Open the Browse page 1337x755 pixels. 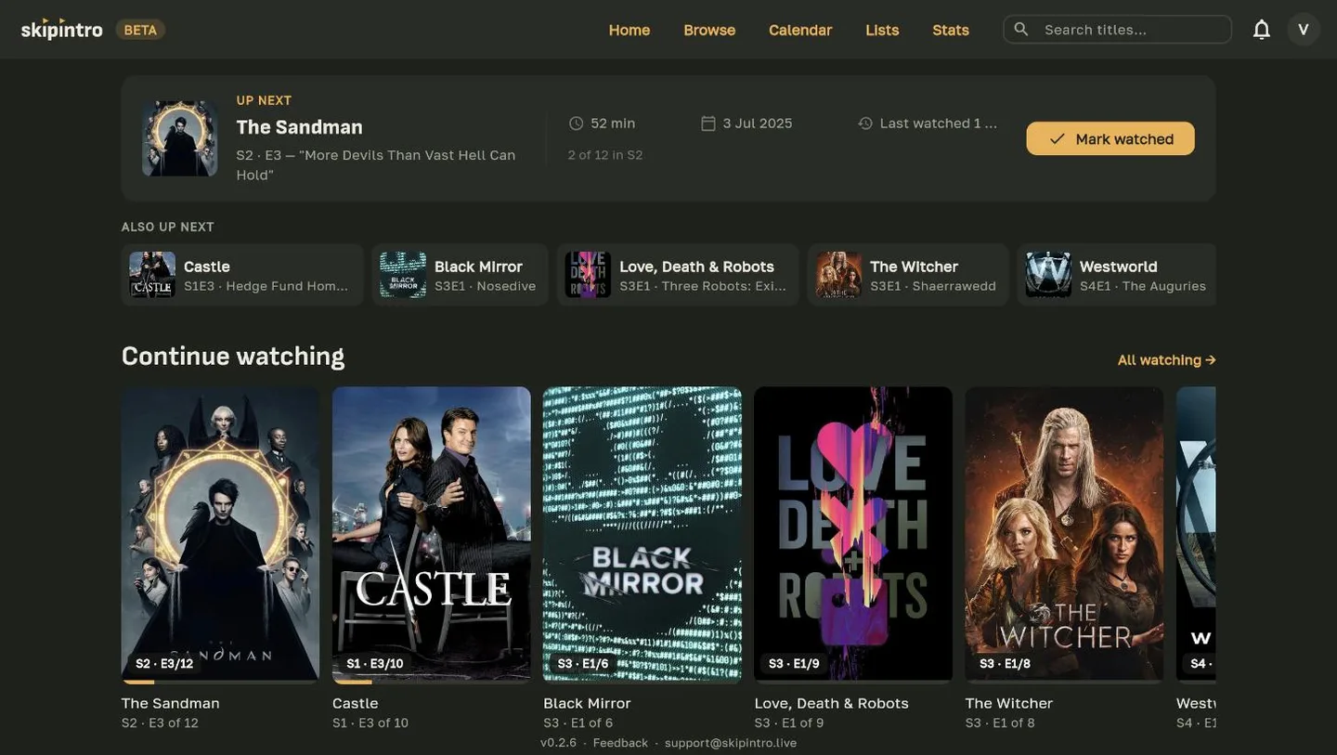pos(709,29)
